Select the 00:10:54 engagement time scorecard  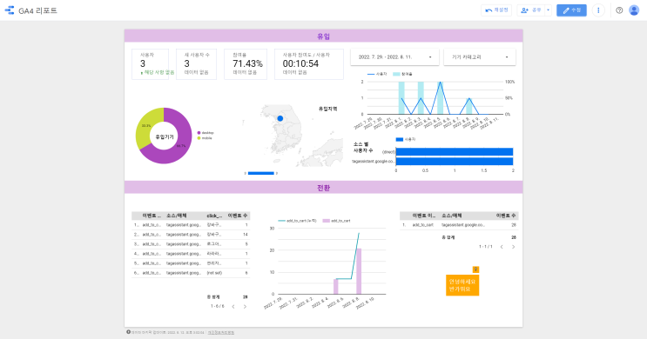309,64
